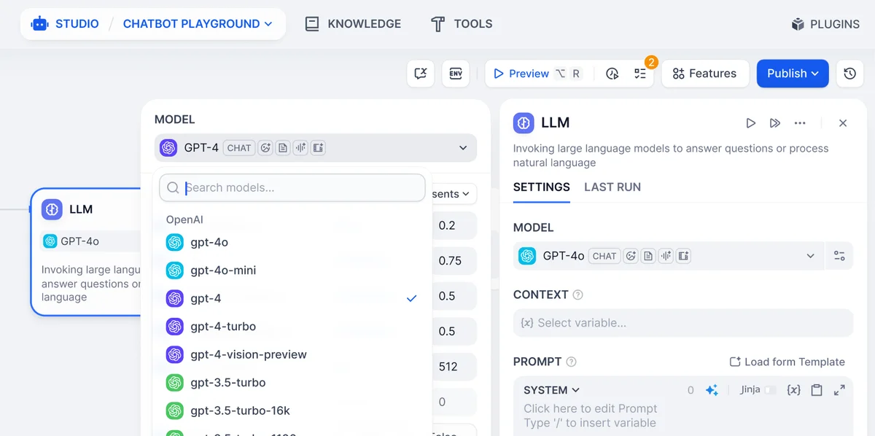Viewport: 875px width, 436px height.
Task: Open the GPT-4o model dropdown in Settings
Action: click(810, 256)
